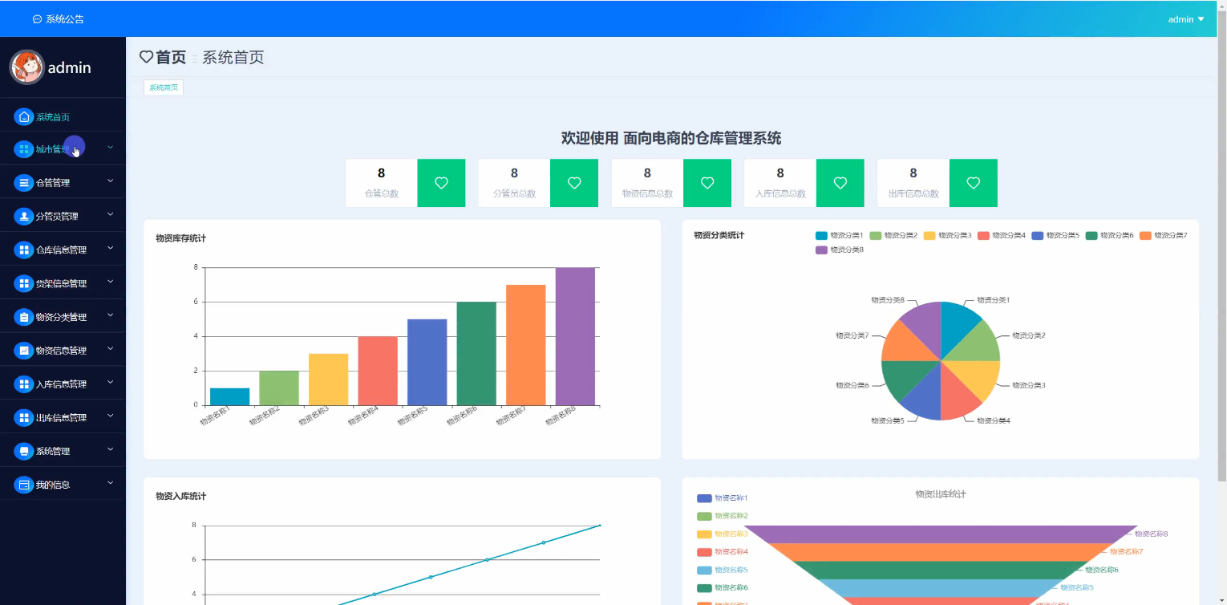Expand the 仓库信息管理 menu chevron

111,249
